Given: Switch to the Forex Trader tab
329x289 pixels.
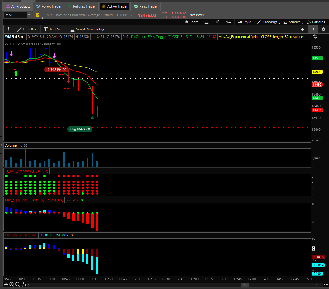Looking at the screenshot, I should [x=49, y=6].
